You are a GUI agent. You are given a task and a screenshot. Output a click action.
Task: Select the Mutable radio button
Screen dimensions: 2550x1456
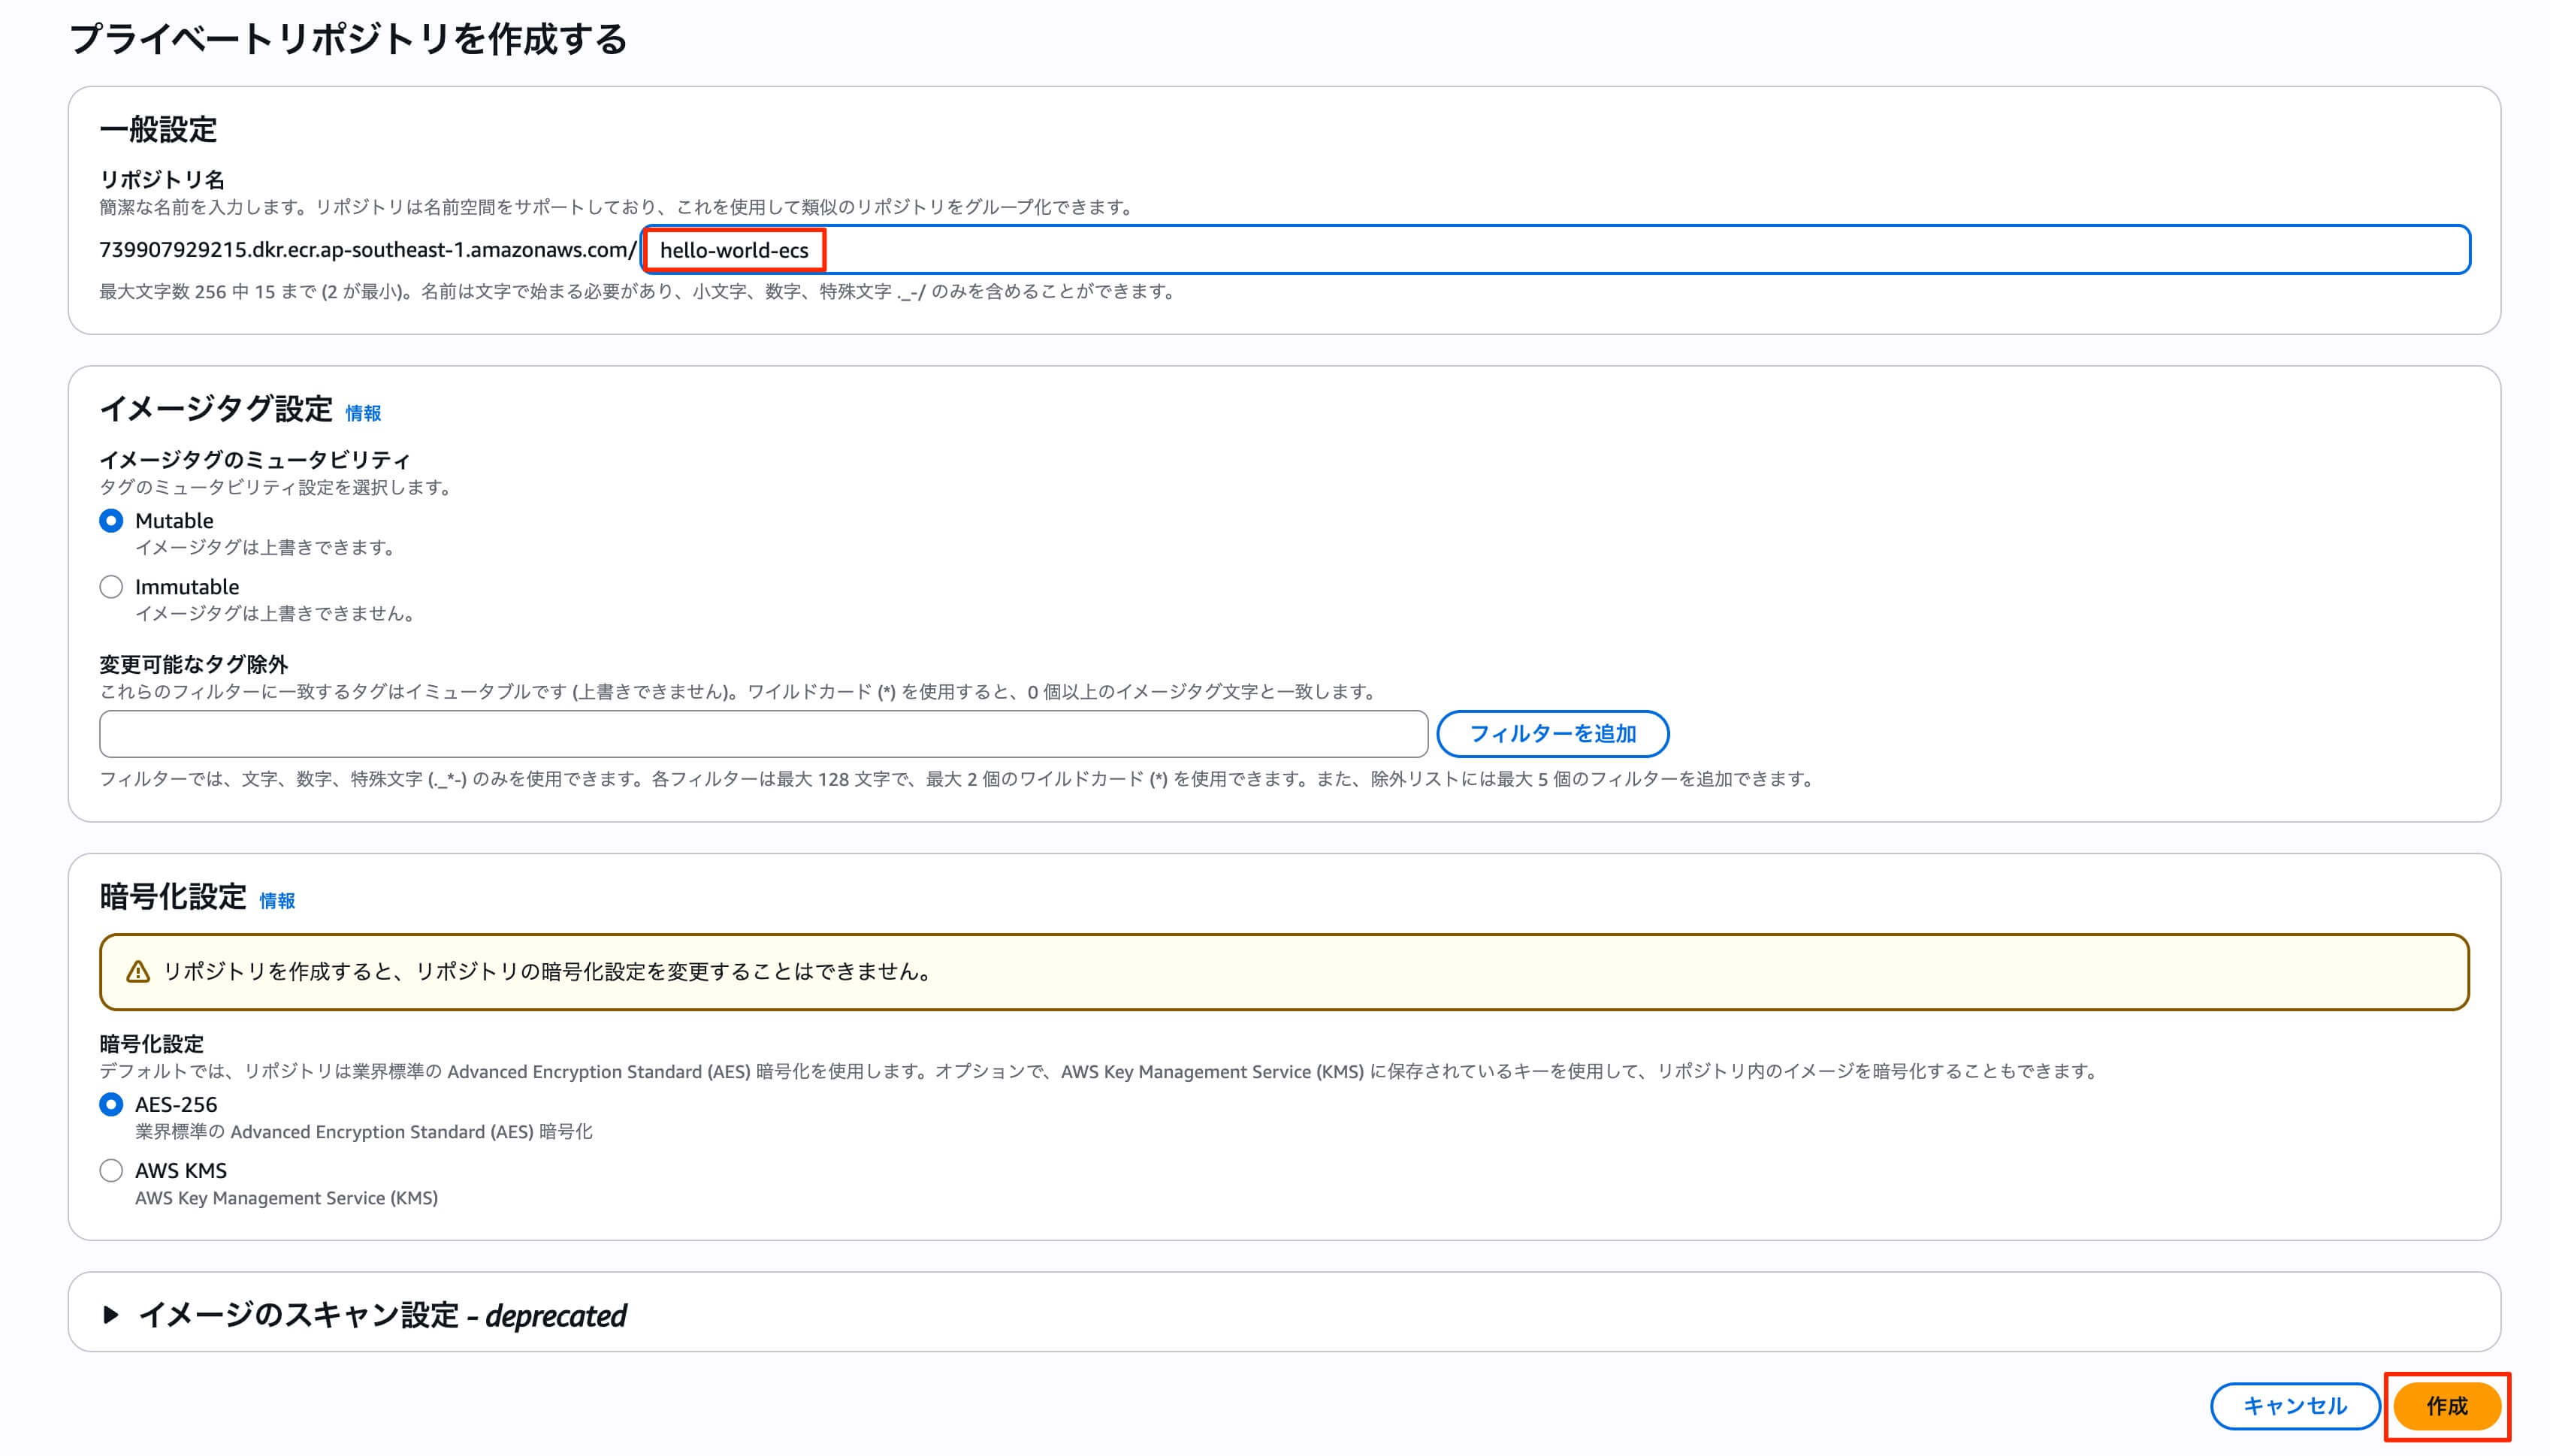pos(111,521)
